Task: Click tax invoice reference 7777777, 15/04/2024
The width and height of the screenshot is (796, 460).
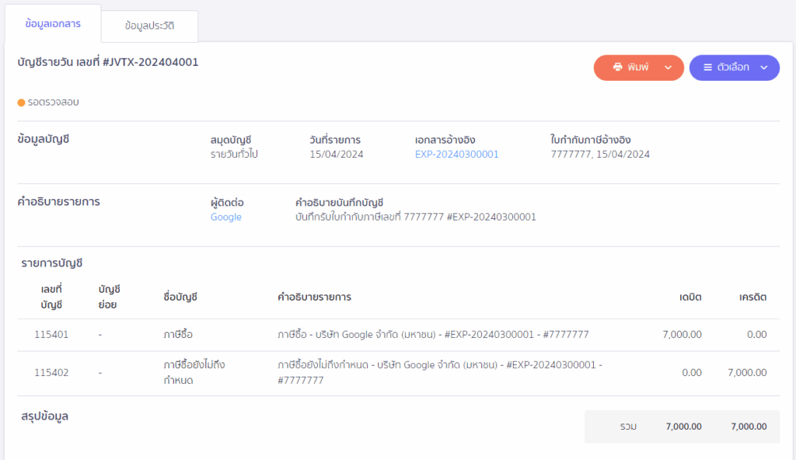Action: [x=600, y=155]
